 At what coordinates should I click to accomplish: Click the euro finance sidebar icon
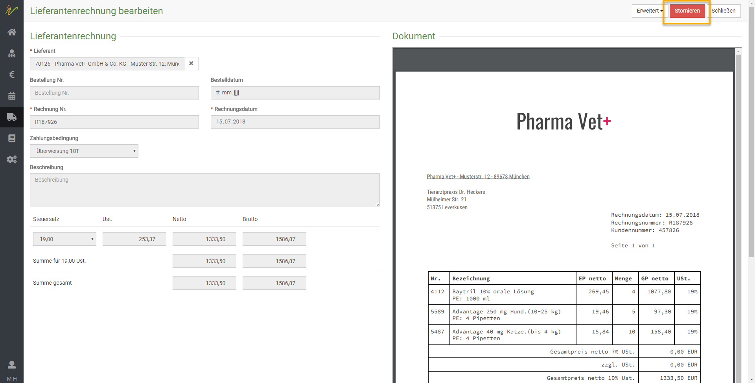click(x=12, y=75)
